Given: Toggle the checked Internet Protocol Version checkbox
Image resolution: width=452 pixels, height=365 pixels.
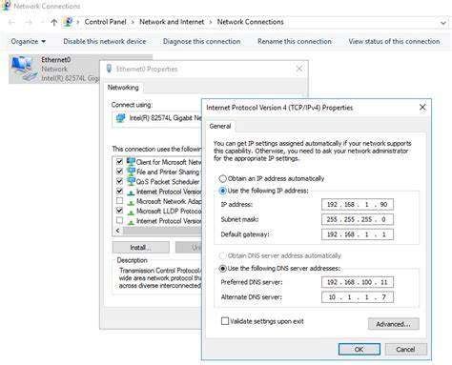Looking at the screenshot, I should point(119,192).
